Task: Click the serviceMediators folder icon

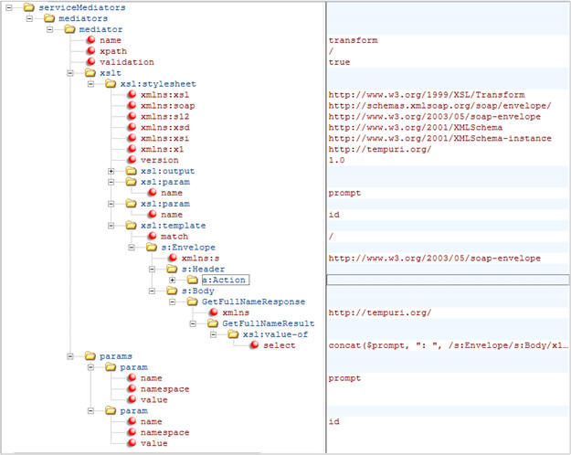Action: point(28,7)
